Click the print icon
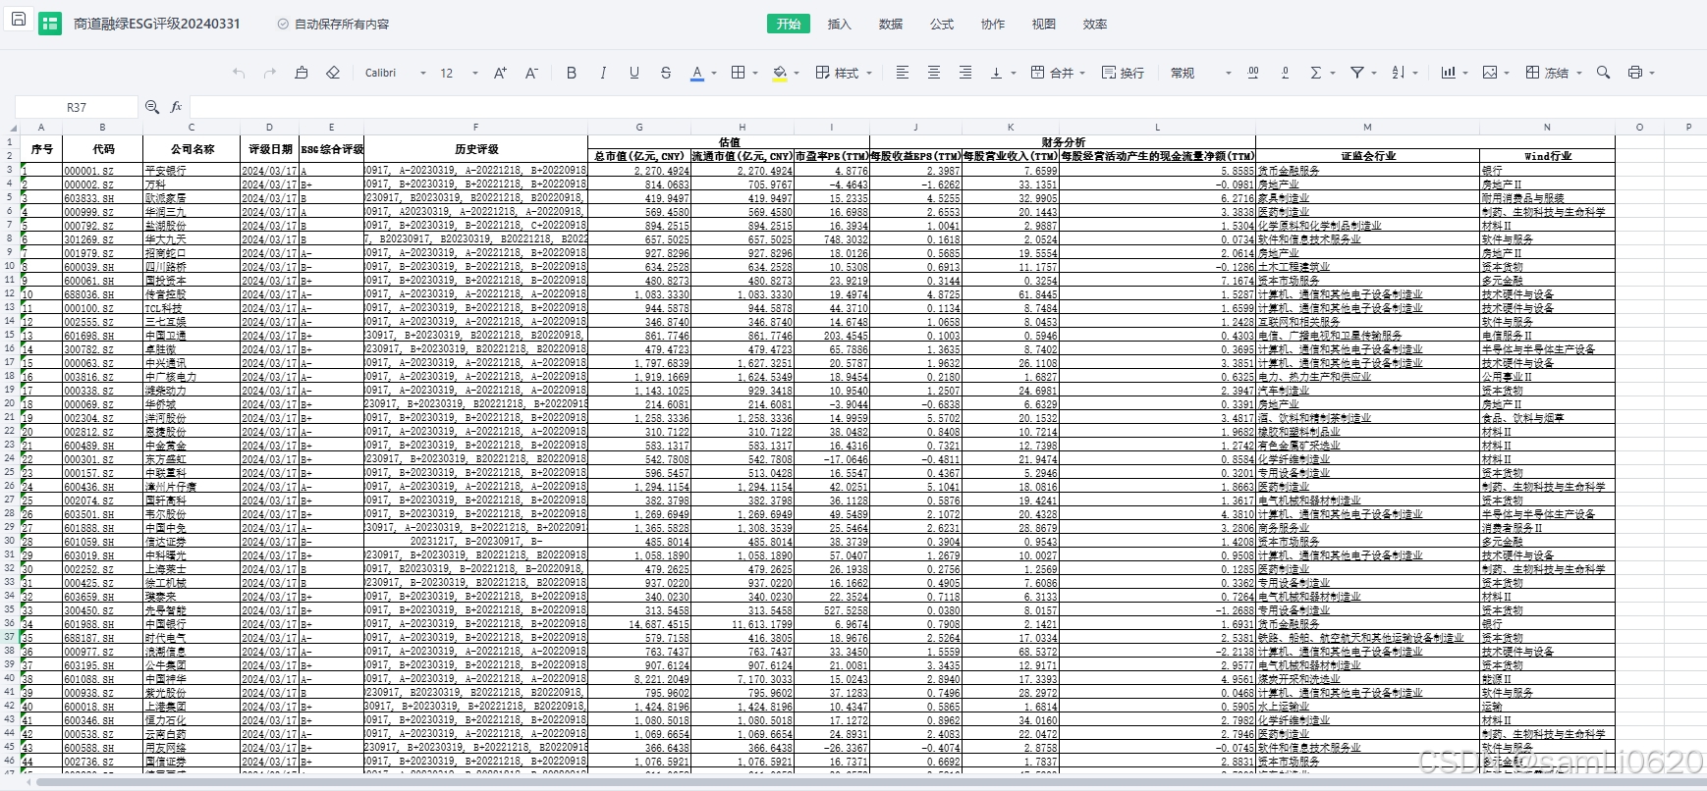 [x=1635, y=73]
